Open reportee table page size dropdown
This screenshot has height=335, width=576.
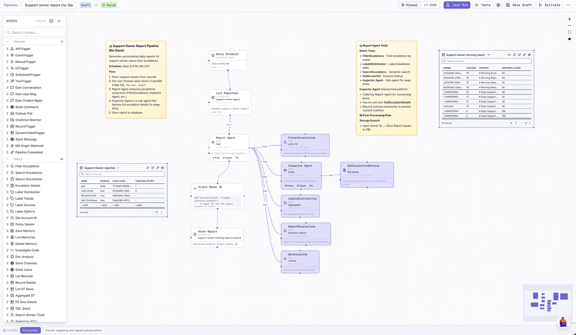click(x=159, y=213)
